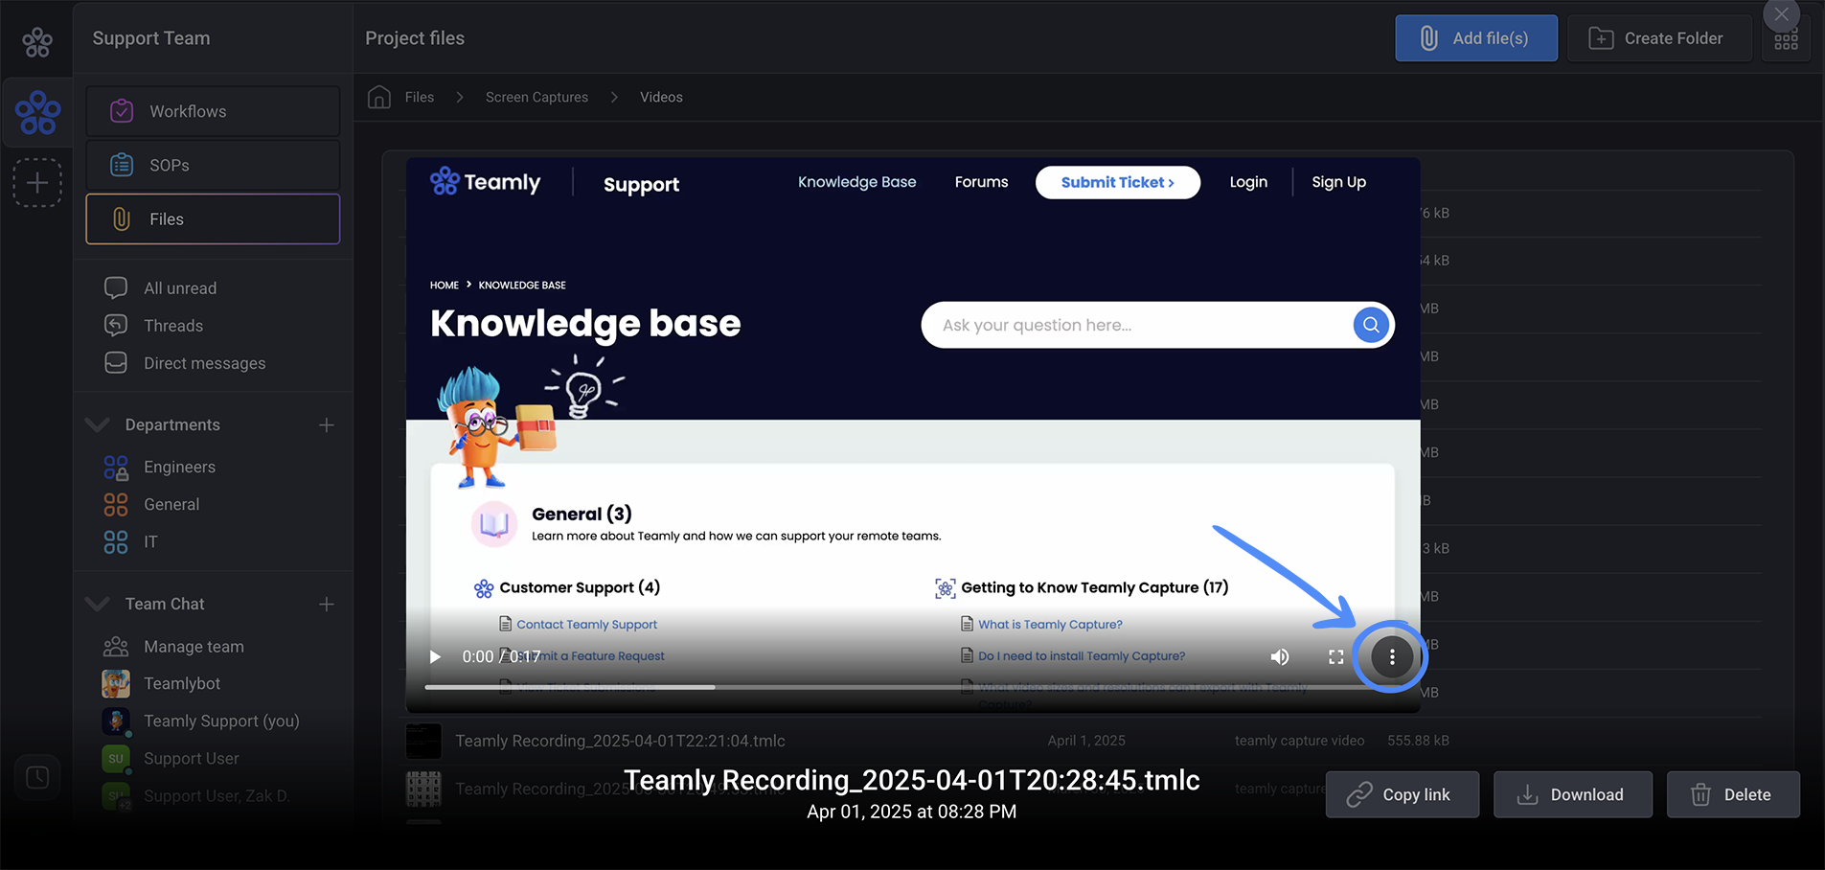
Task: Click the Workflows checklist icon
Action: point(122,111)
